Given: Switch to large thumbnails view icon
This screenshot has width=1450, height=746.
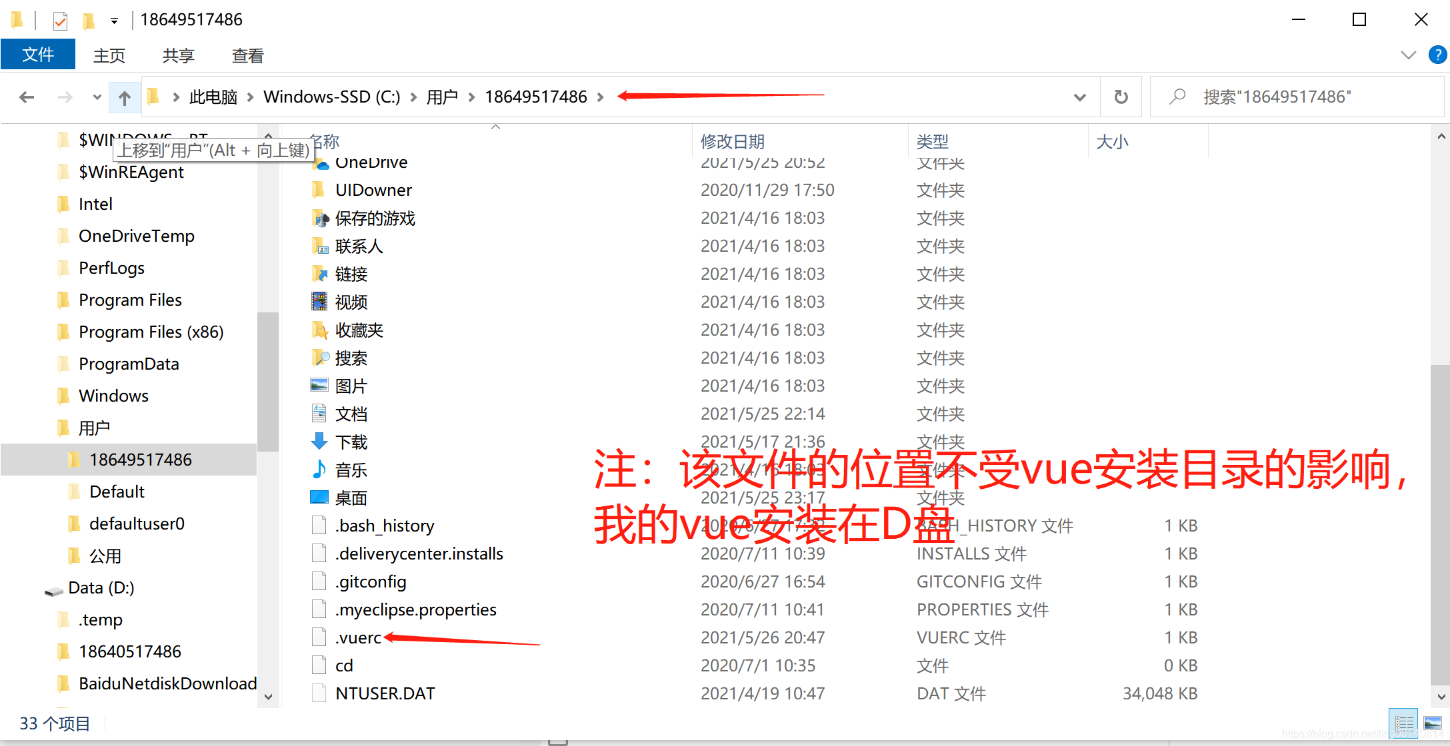Looking at the screenshot, I should point(1432,723).
